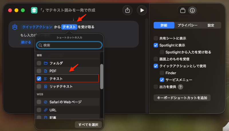The height and width of the screenshot is (131, 229).
Task: Switch to the プライバシー tab
Action: click(x=187, y=25)
